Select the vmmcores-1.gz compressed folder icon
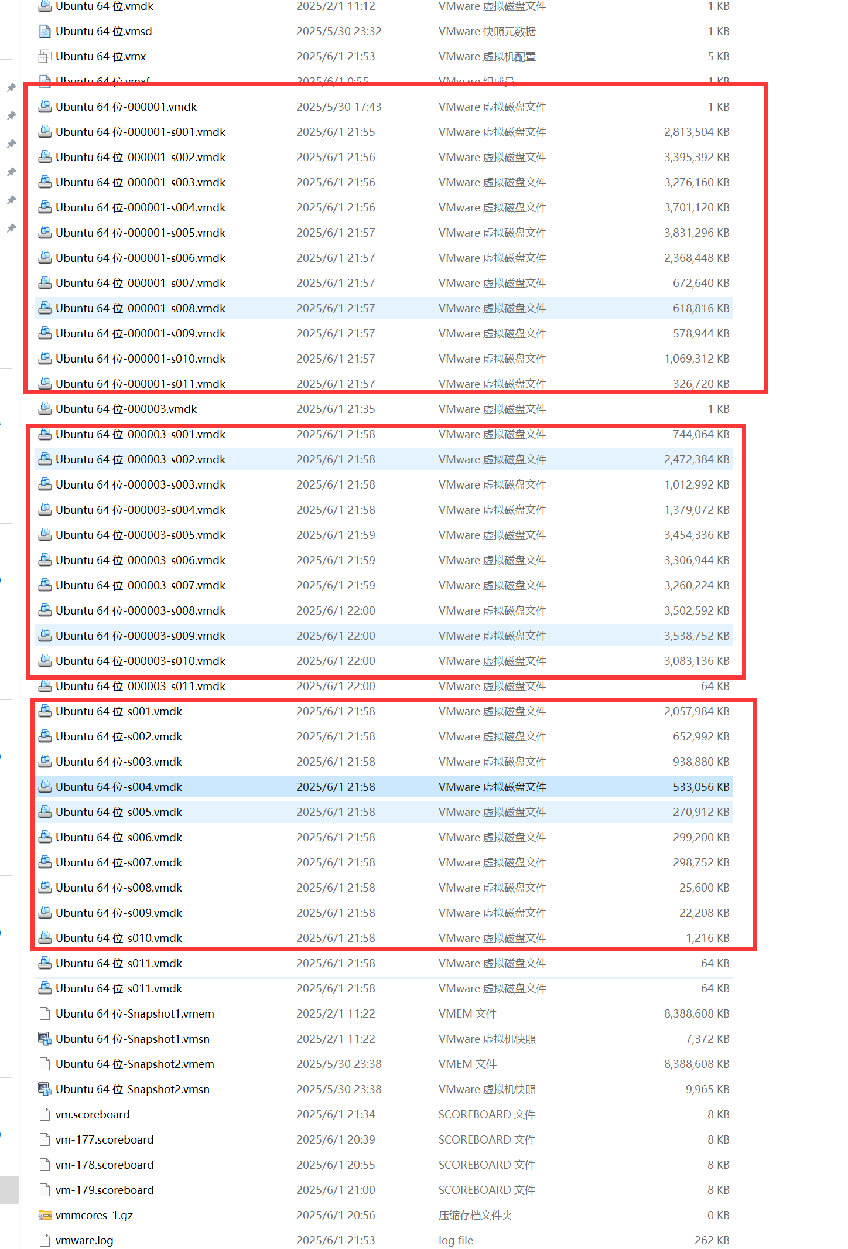This screenshot has width=848, height=1249. point(45,1215)
